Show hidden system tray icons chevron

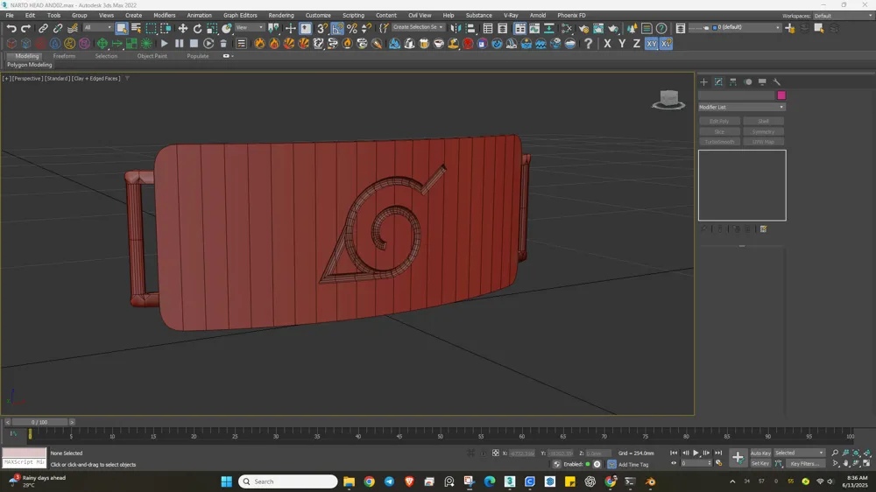pos(732,481)
